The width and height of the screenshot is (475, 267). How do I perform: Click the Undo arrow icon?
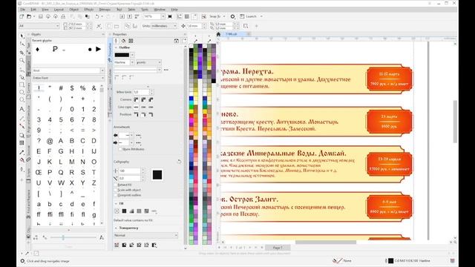97,16
